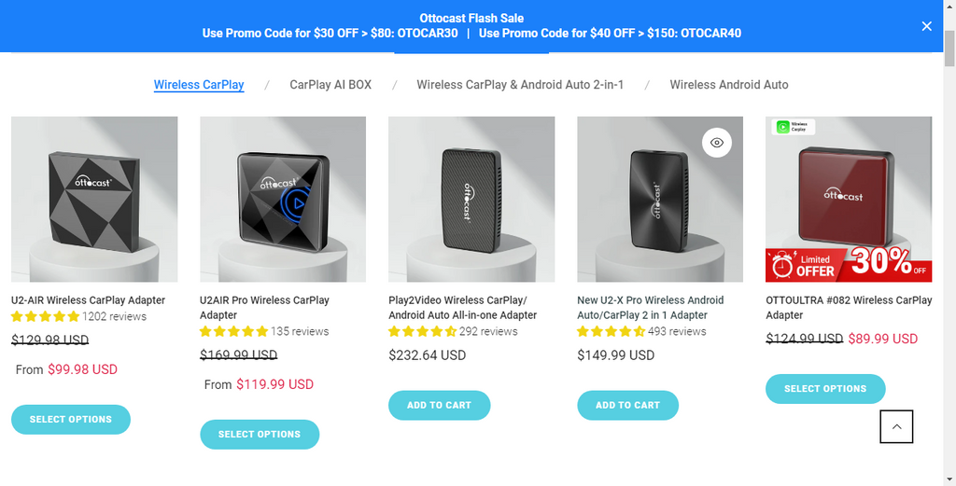Add New U2-X Pro adapter to cart
The image size is (956, 486).
[627, 405]
